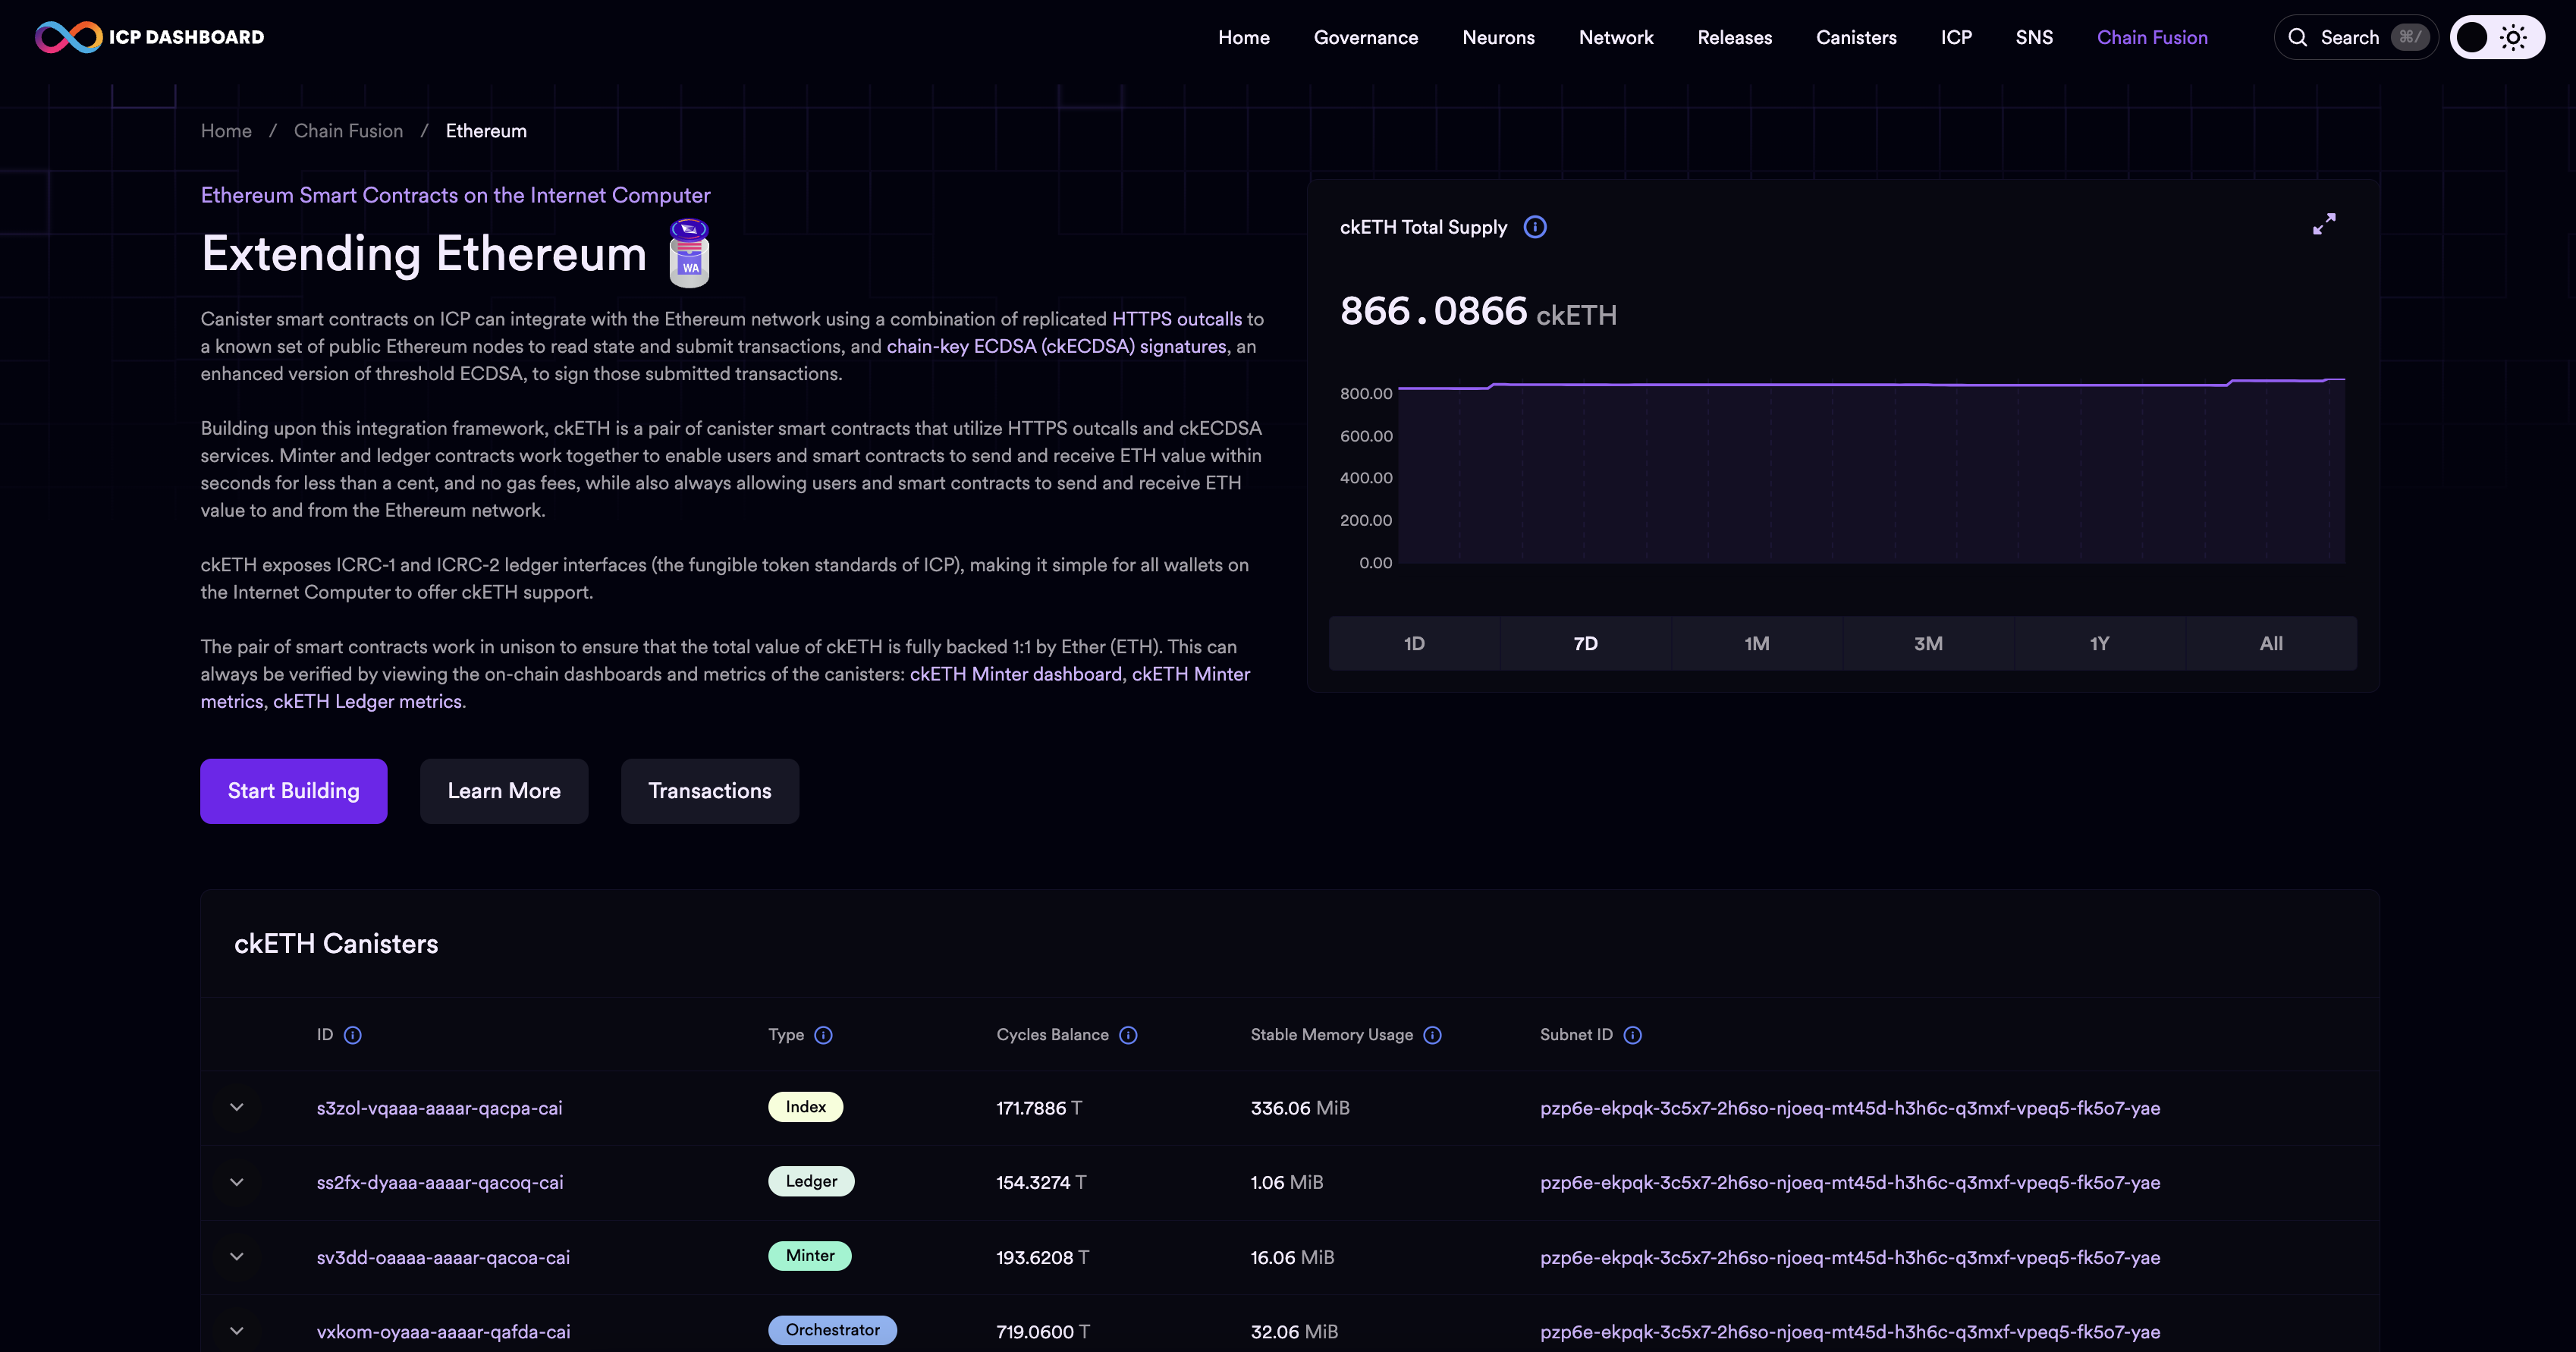2576x1352 pixels.
Task: Open chain-key ECDSA (ckECDSA) signatures link
Action: [1056, 346]
